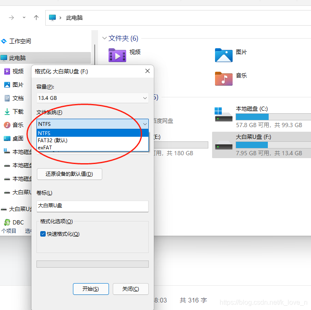Click the 关闭(C) button

131,289
